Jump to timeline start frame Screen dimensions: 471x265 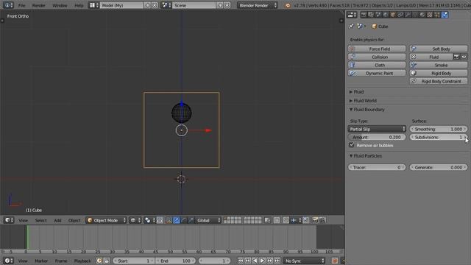point(241,261)
